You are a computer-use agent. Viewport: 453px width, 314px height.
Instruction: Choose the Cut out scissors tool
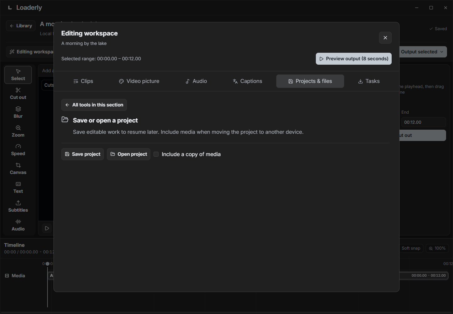point(18,94)
